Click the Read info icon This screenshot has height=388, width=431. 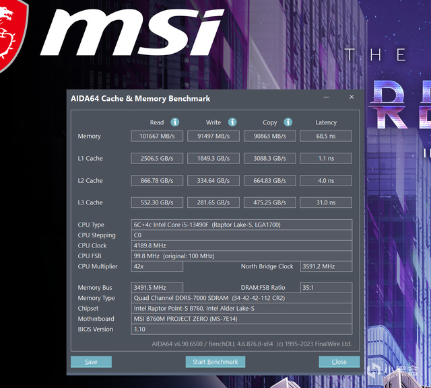(x=175, y=122)
